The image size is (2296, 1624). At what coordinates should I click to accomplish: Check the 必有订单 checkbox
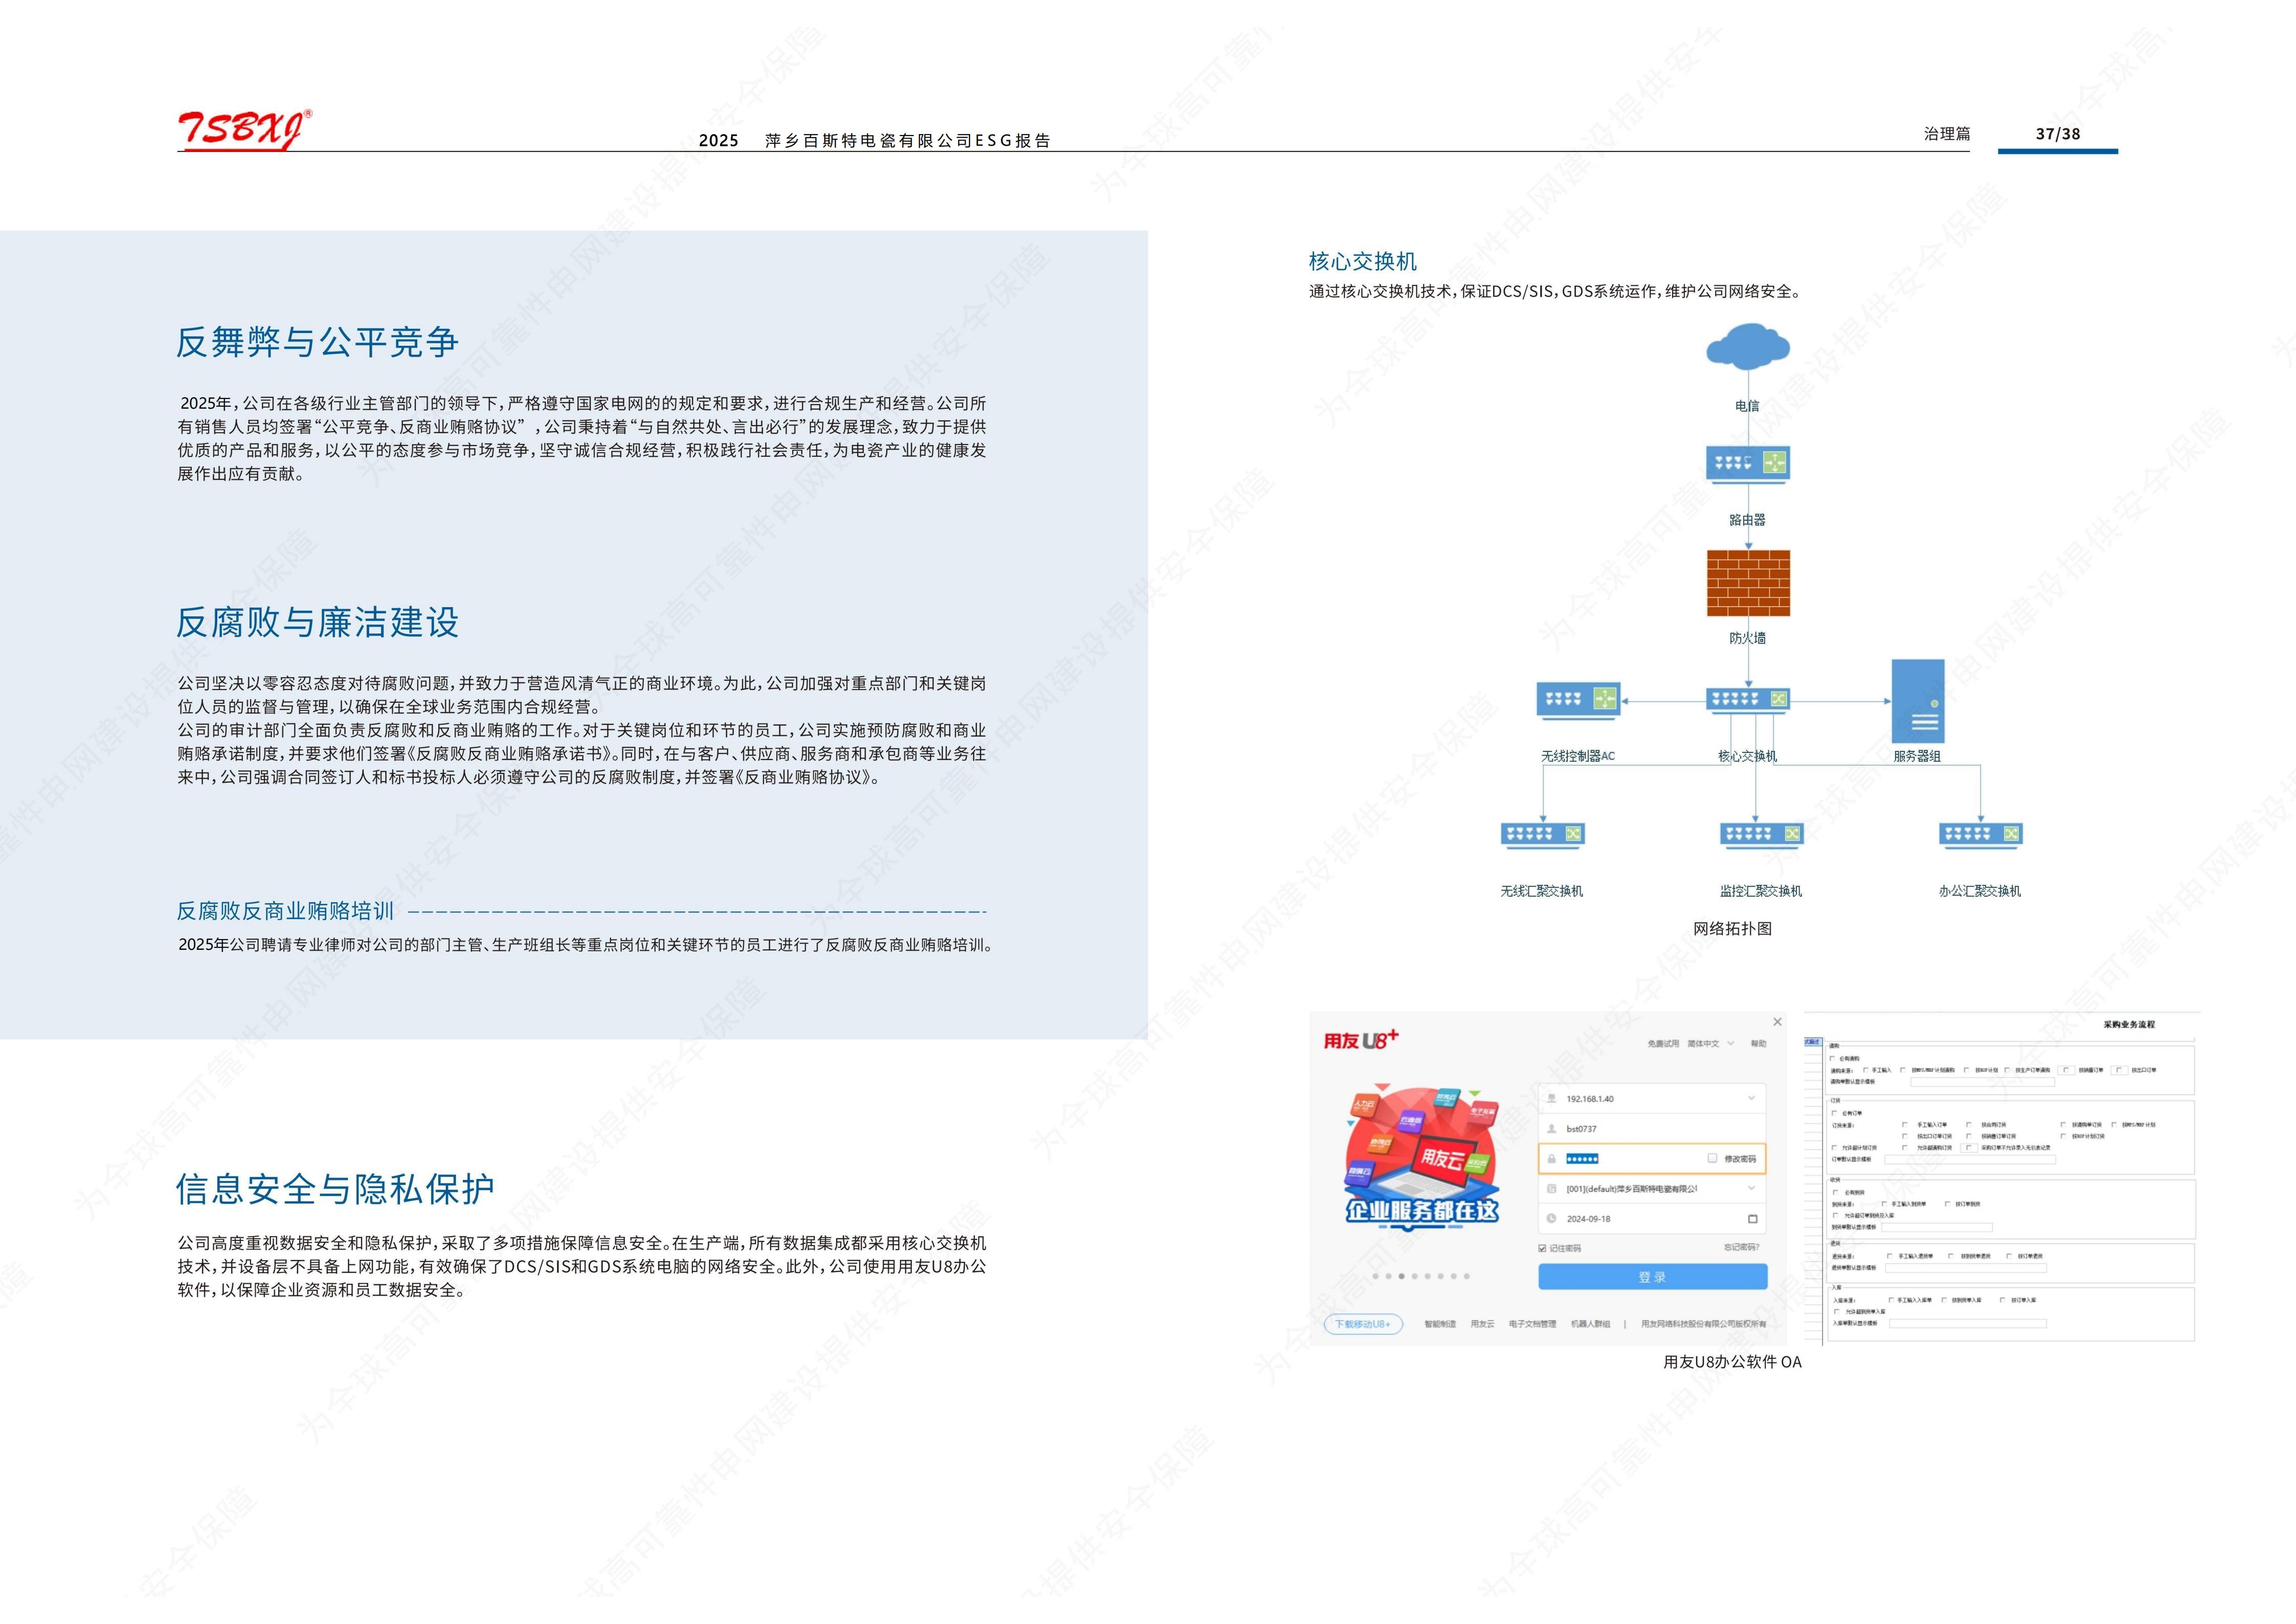pyautogui.click(x=1833, y=1112)
